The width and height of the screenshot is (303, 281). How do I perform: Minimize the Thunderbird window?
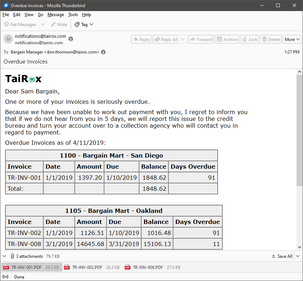pos(262,5)
